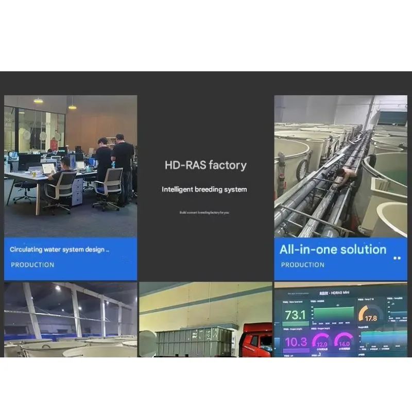
Task: Click PRODUCTION label under All-in-one solution
Action: 303,265
